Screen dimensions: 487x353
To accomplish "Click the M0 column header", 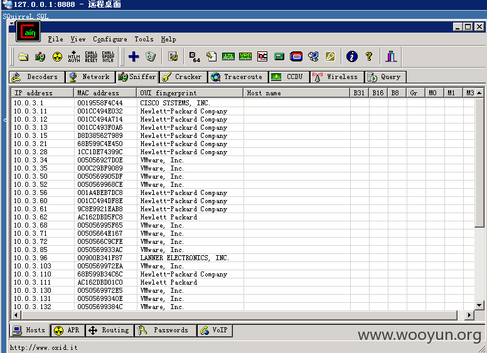I will [x=434, y=93].
